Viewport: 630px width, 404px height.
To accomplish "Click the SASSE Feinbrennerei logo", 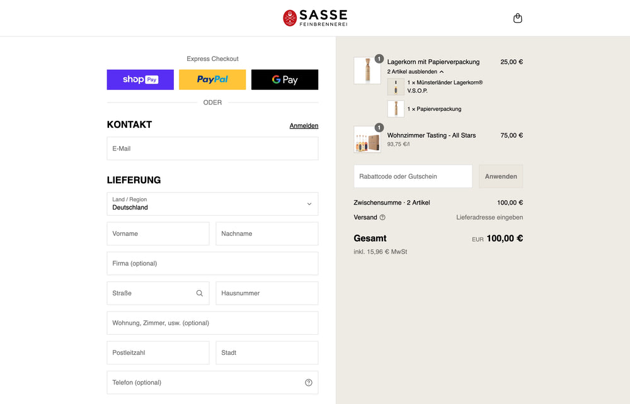I will [x=315, y=18].
